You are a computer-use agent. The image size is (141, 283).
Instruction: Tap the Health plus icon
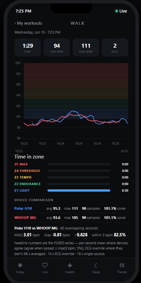(x=70, y=265)
